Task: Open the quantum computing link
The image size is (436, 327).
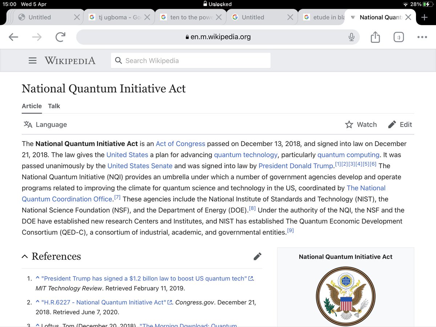Action: pyautogui.click(x=348, y=155)
